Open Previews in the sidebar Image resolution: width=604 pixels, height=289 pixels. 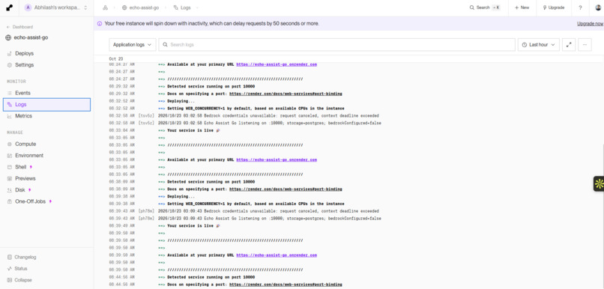25,178
